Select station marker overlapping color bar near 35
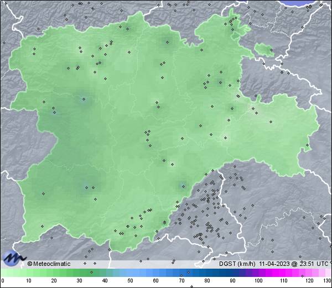This screenshot has width=332, height=288. tap(91, 272)
